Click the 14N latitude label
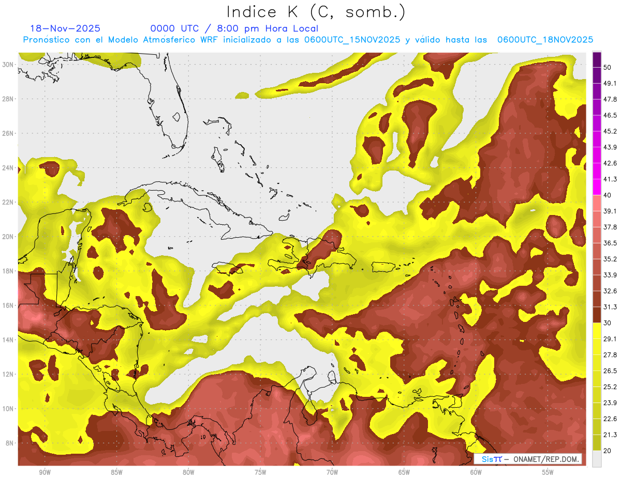This screenshot has height=479, width=621. [x=8, y=339]
